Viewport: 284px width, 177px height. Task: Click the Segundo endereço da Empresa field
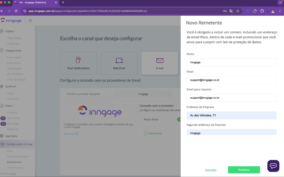pos(232,132)
